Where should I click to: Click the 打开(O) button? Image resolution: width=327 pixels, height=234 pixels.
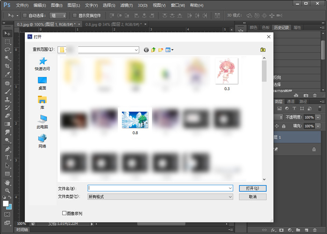pos(253,188)
